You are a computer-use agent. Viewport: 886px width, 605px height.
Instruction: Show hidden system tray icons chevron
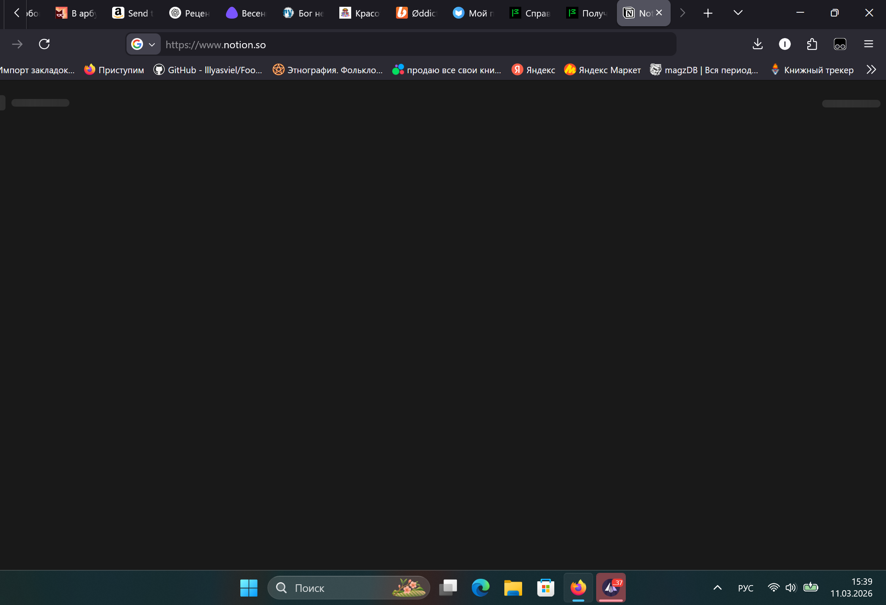point(718,588)
